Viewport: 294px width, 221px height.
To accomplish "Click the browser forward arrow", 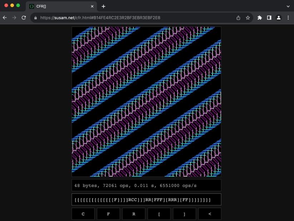I will 14,18.
